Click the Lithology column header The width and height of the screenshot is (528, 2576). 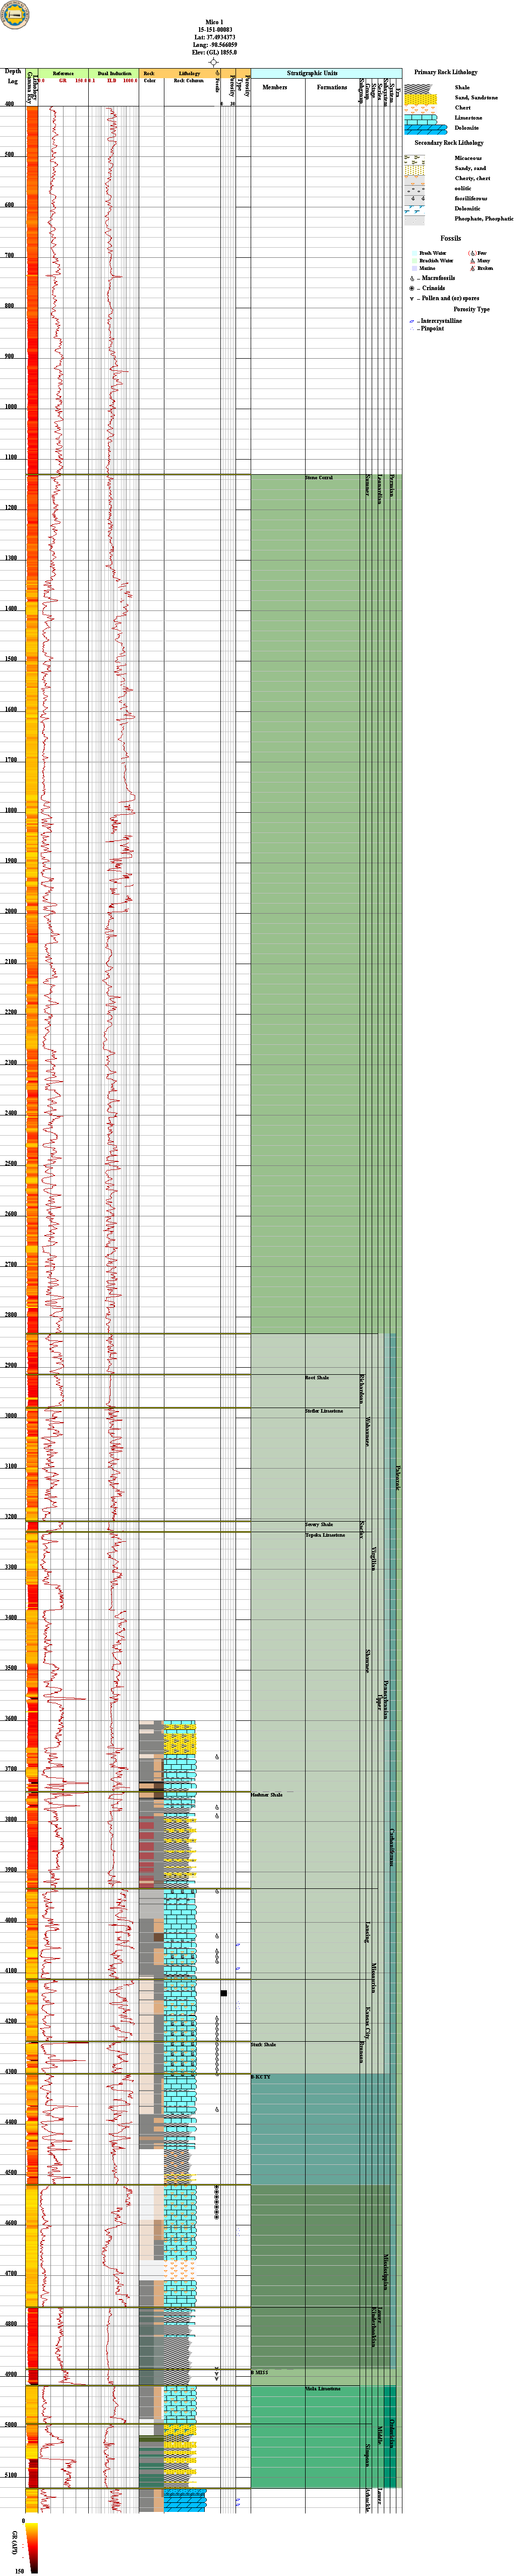(189, 73)
